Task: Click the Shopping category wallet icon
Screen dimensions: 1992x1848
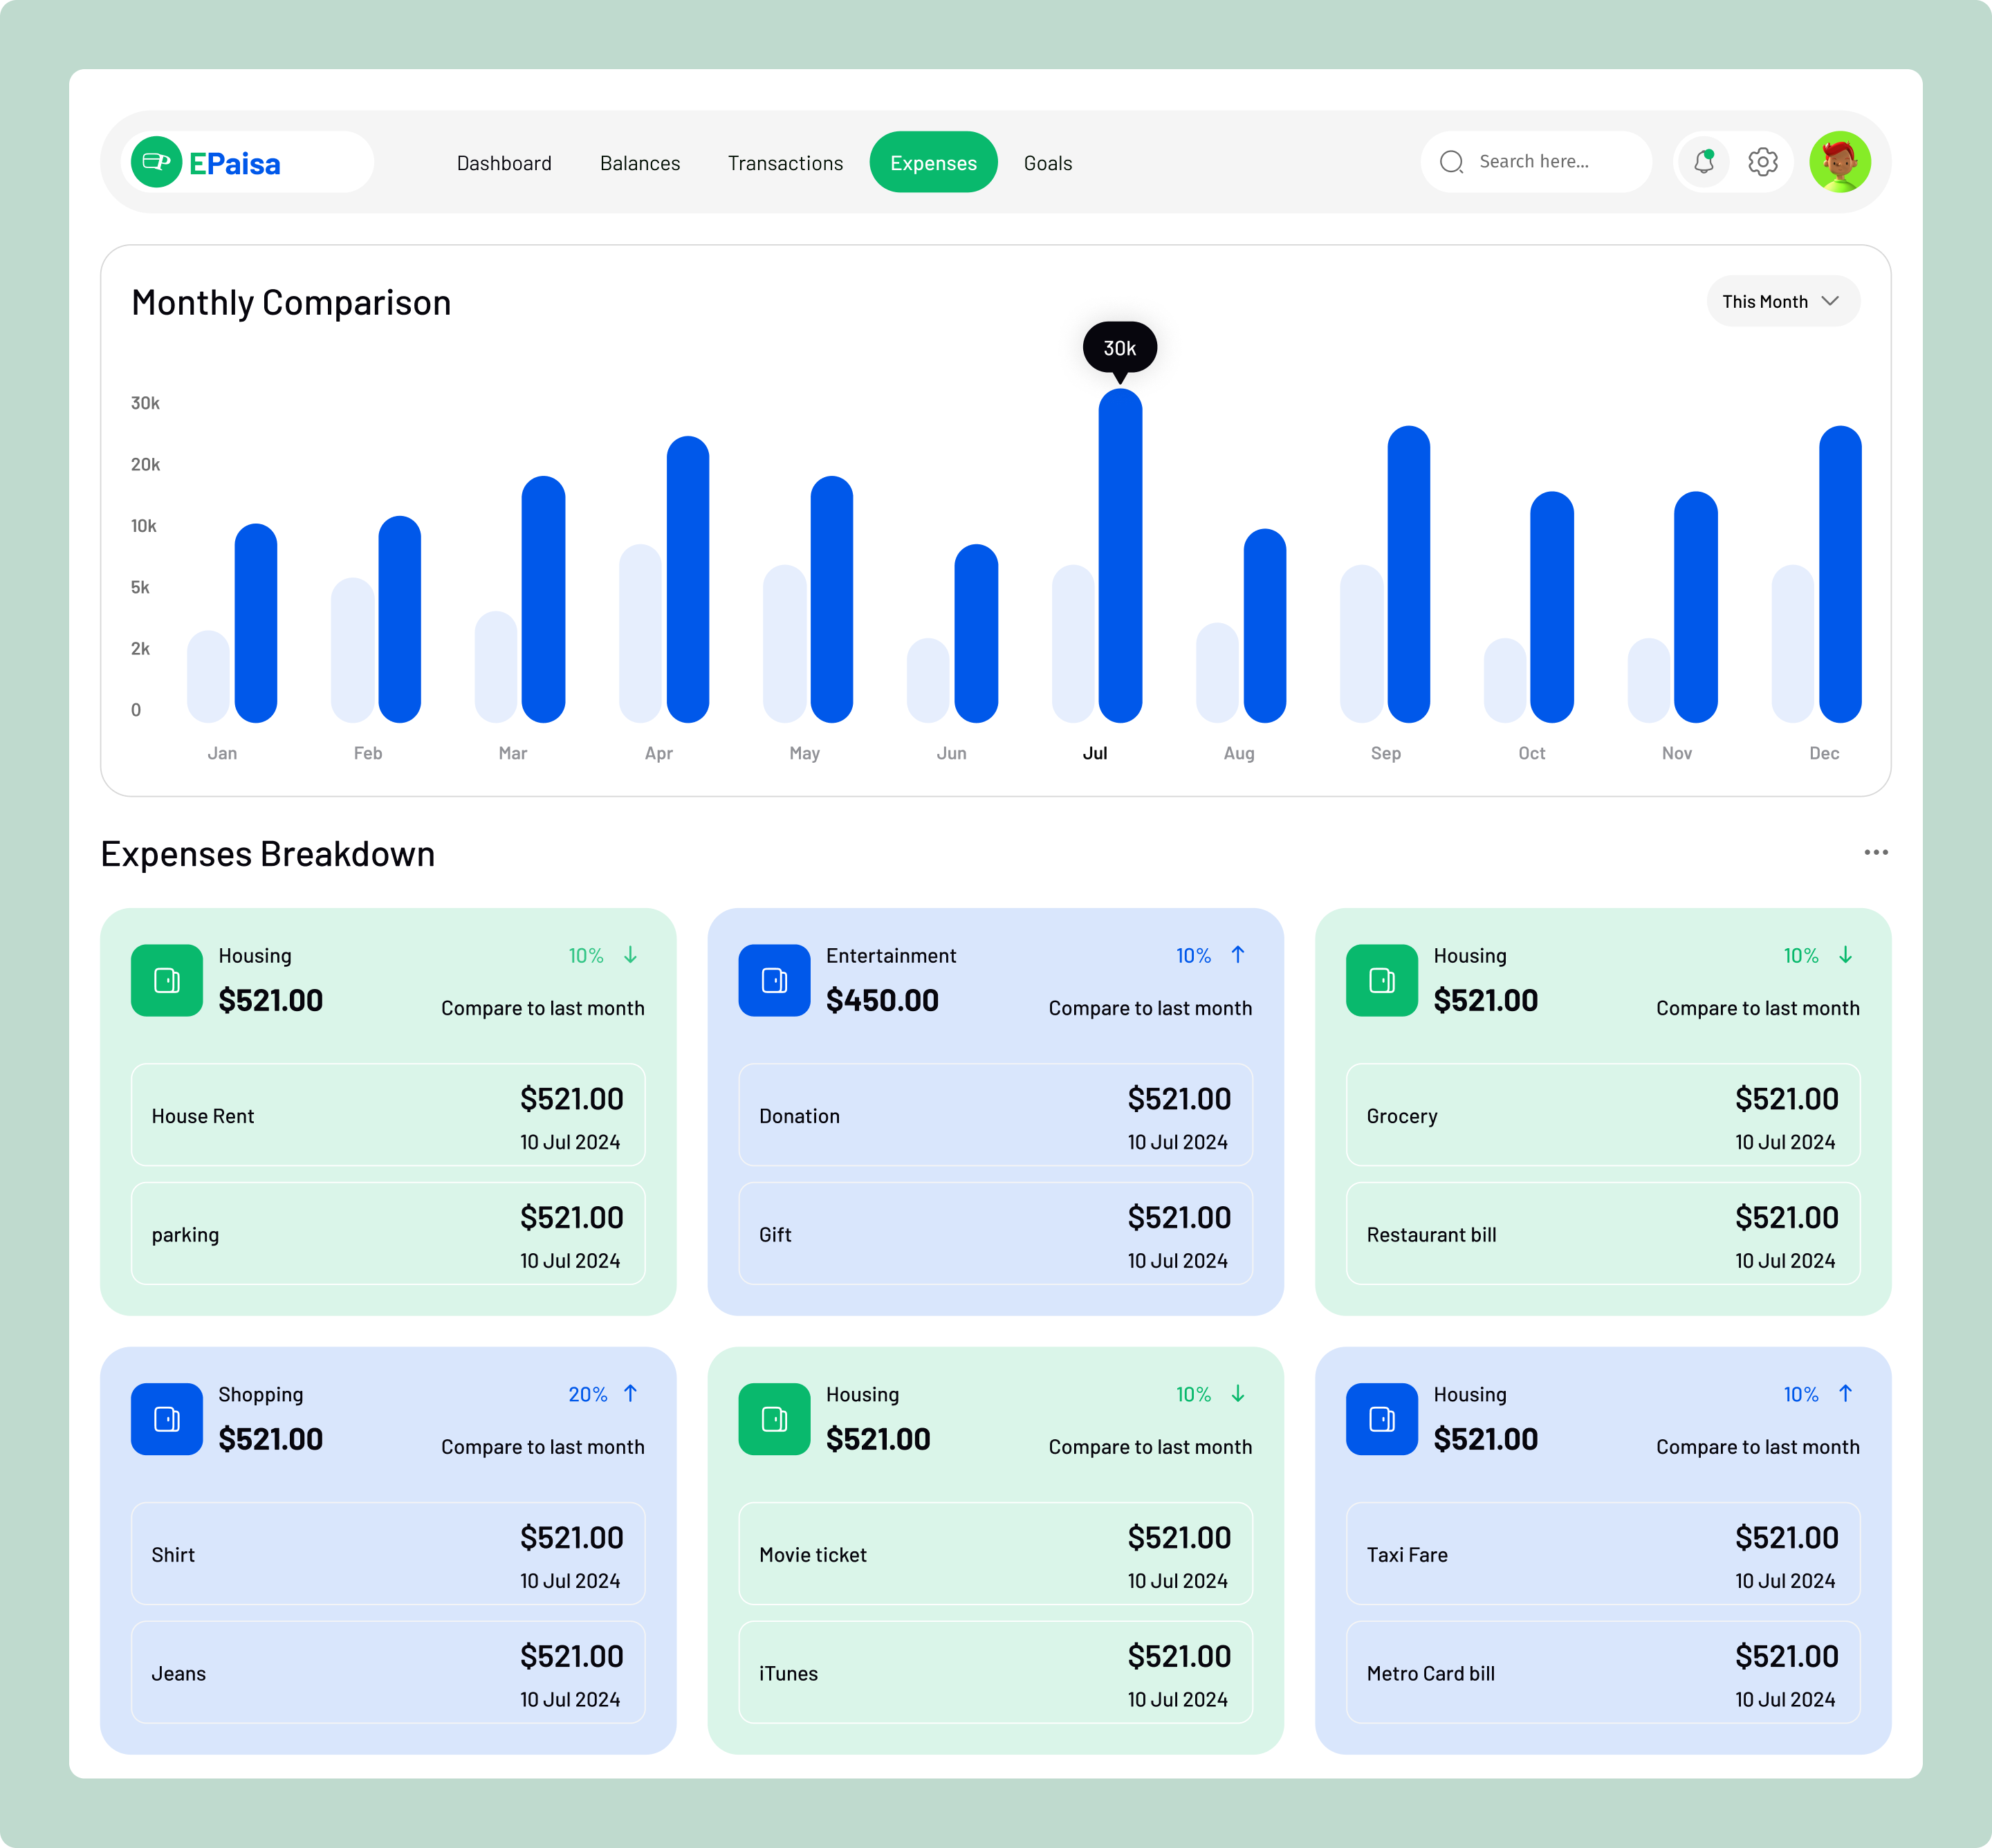Action: pyautogui.click(x=167, y=1419)
